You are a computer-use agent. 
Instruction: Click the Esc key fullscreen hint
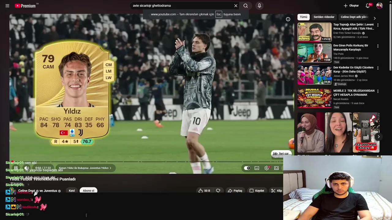pos(219,14)
